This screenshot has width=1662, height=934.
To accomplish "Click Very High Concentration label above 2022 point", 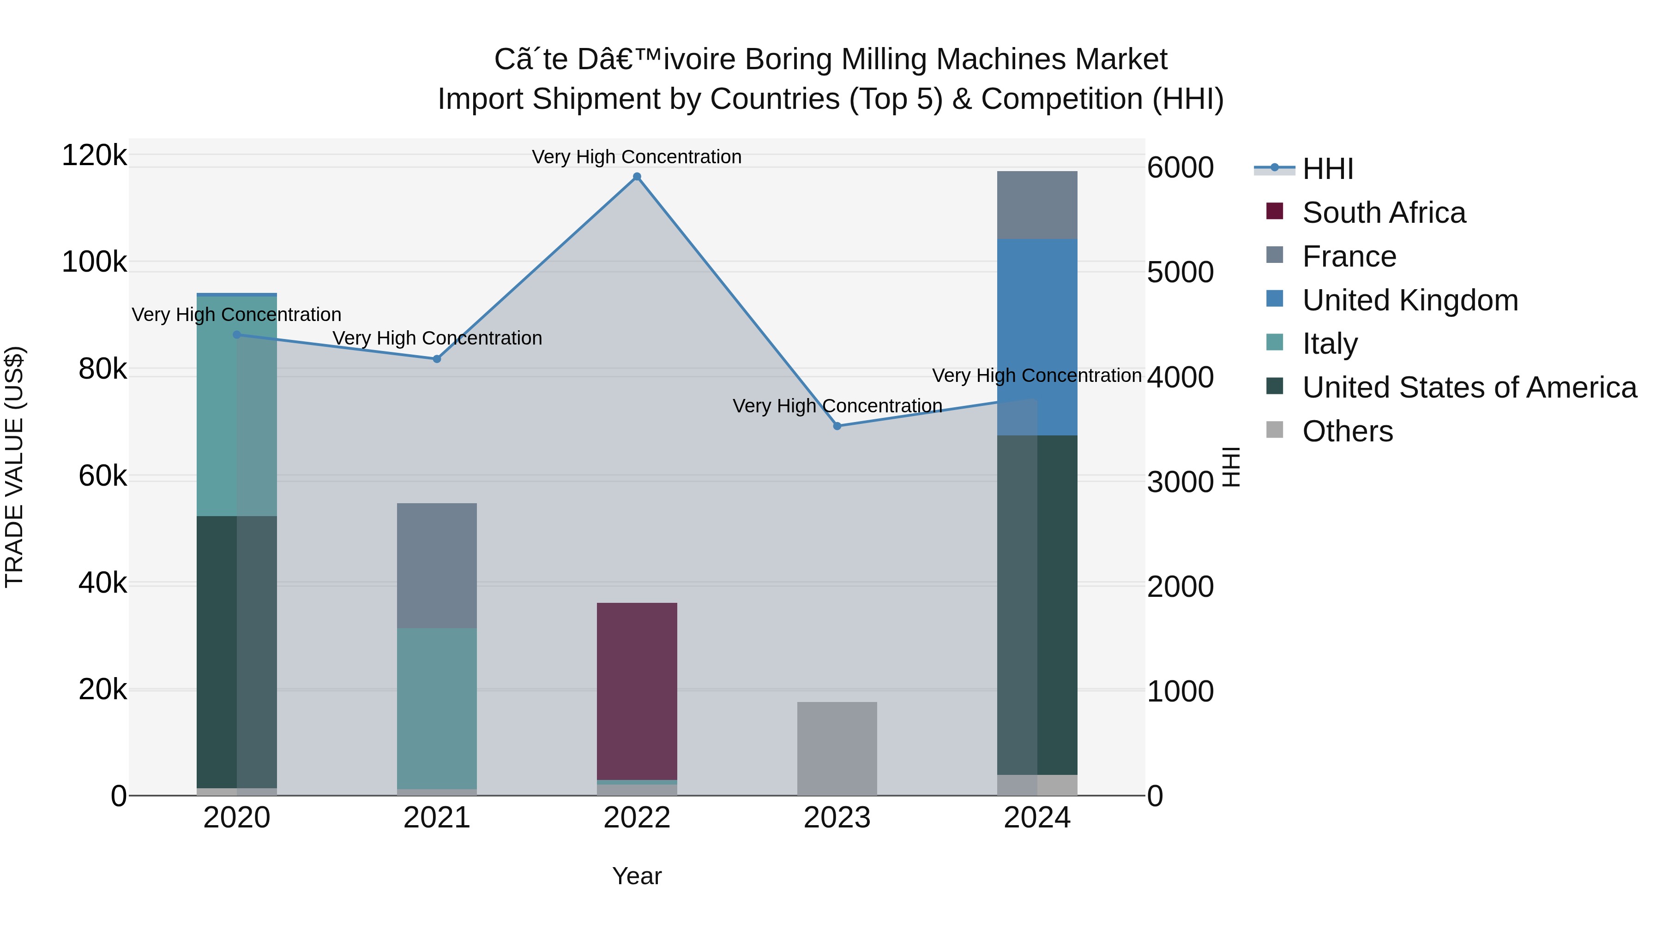I will click(637, 157).
